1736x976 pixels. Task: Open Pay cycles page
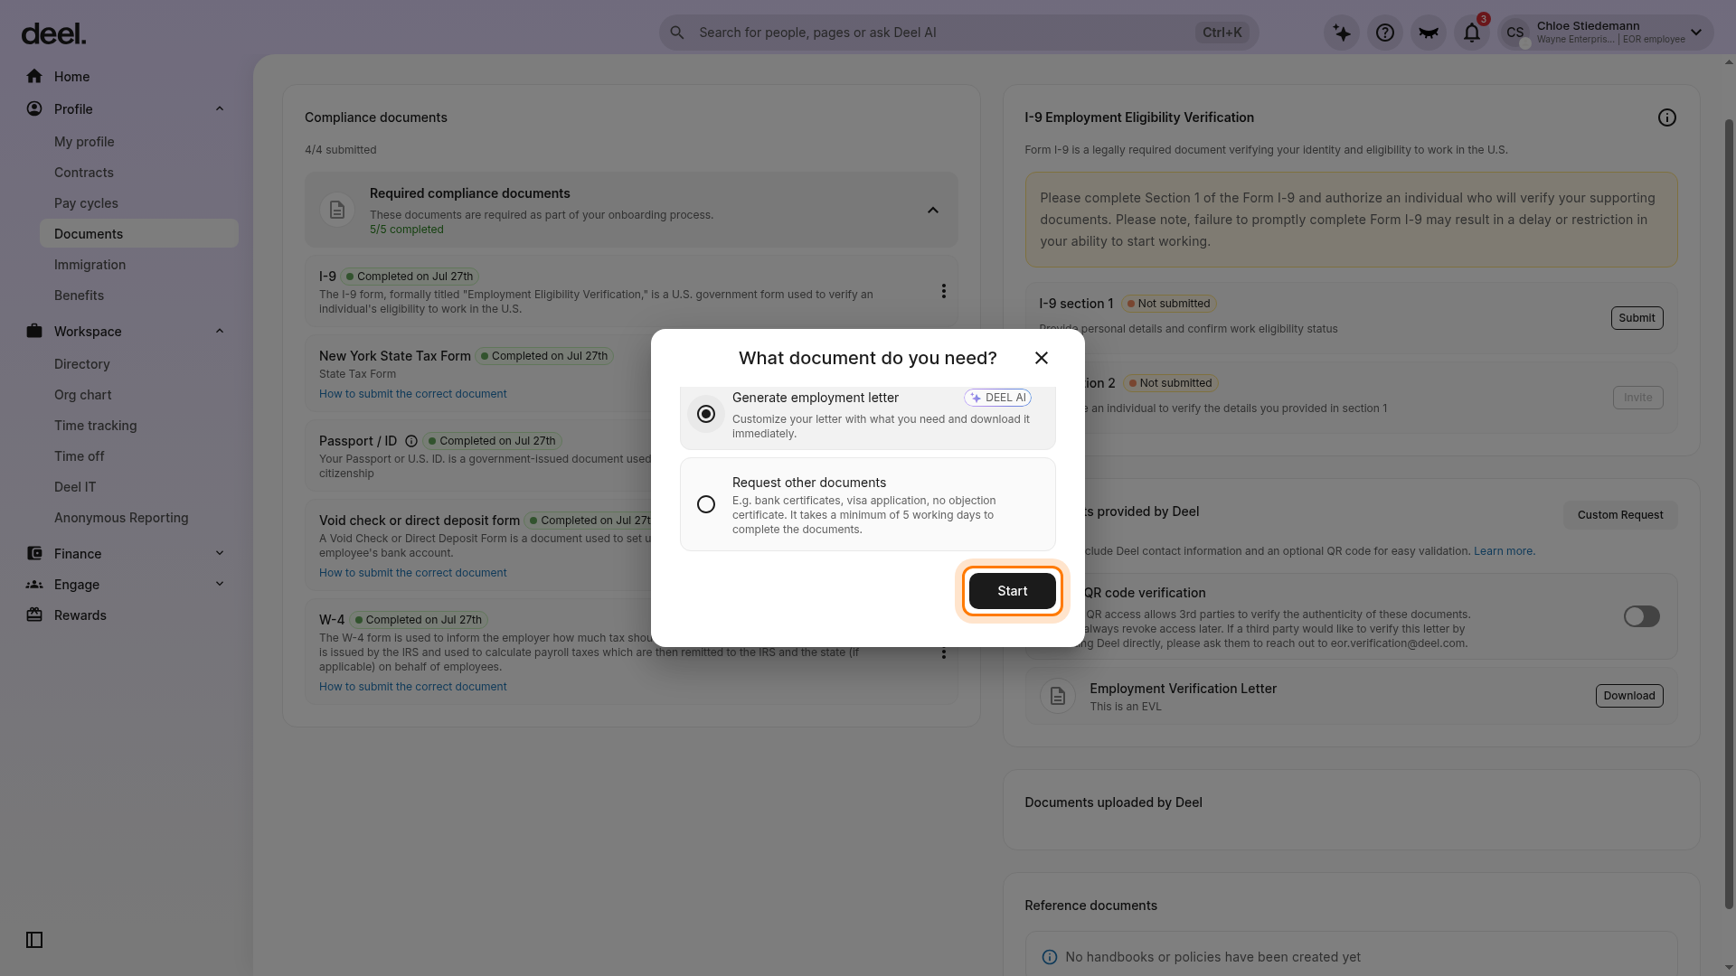86,203
